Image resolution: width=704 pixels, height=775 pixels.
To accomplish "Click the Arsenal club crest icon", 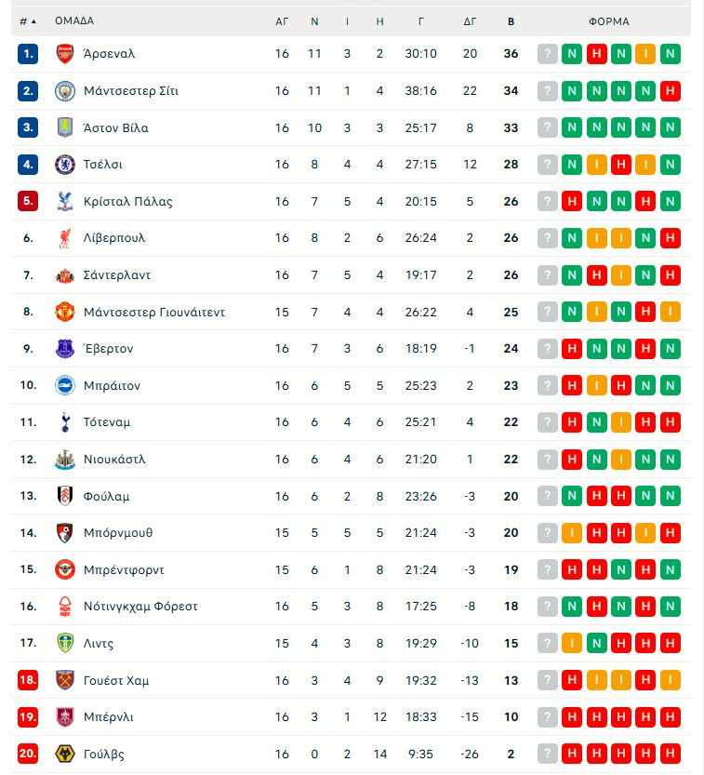I will [x=64, y=53].
